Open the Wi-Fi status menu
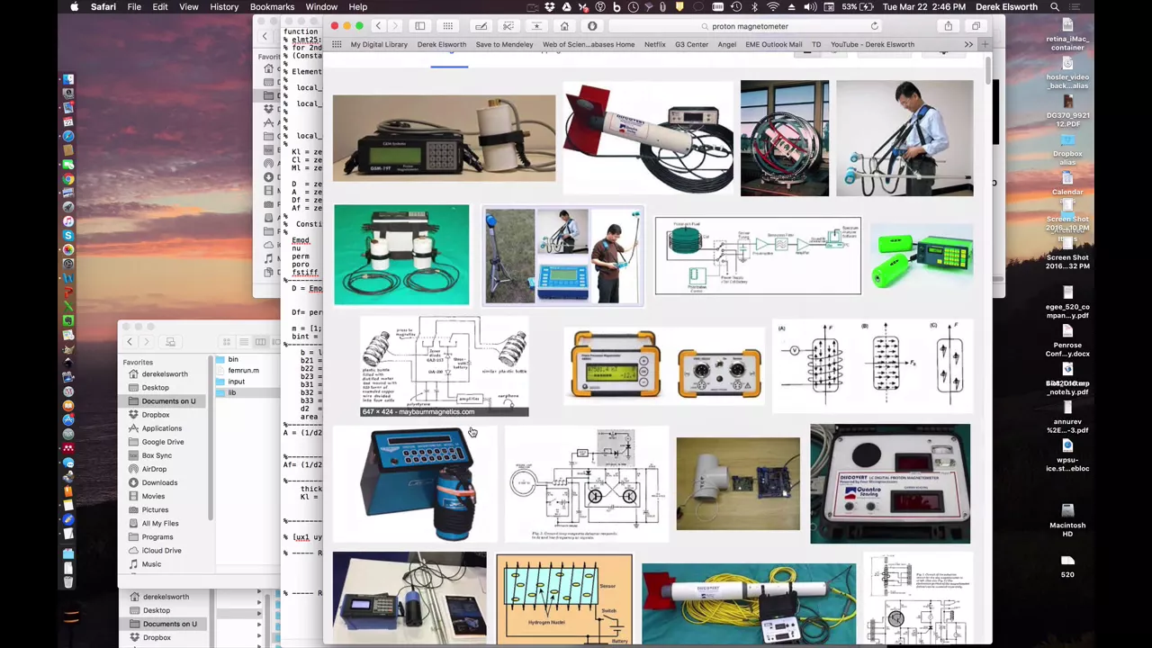 click(773, 7)
